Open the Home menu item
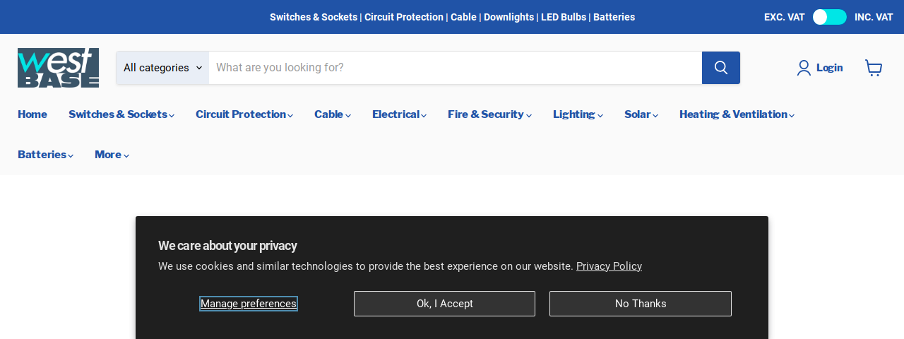904x339 pixels. tap(32, 114)
